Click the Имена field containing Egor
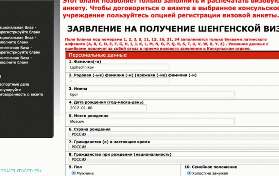 coord(152,94)
